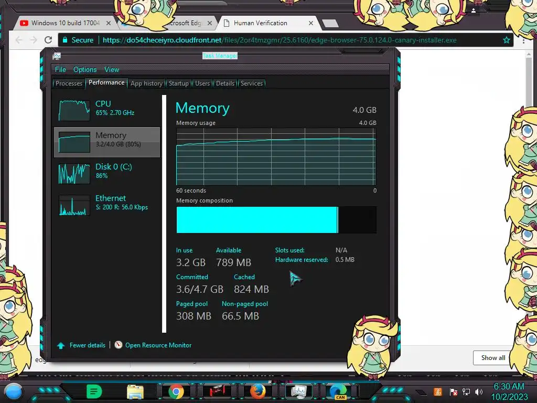Open the View menu in Task Manager

[112, 70]
